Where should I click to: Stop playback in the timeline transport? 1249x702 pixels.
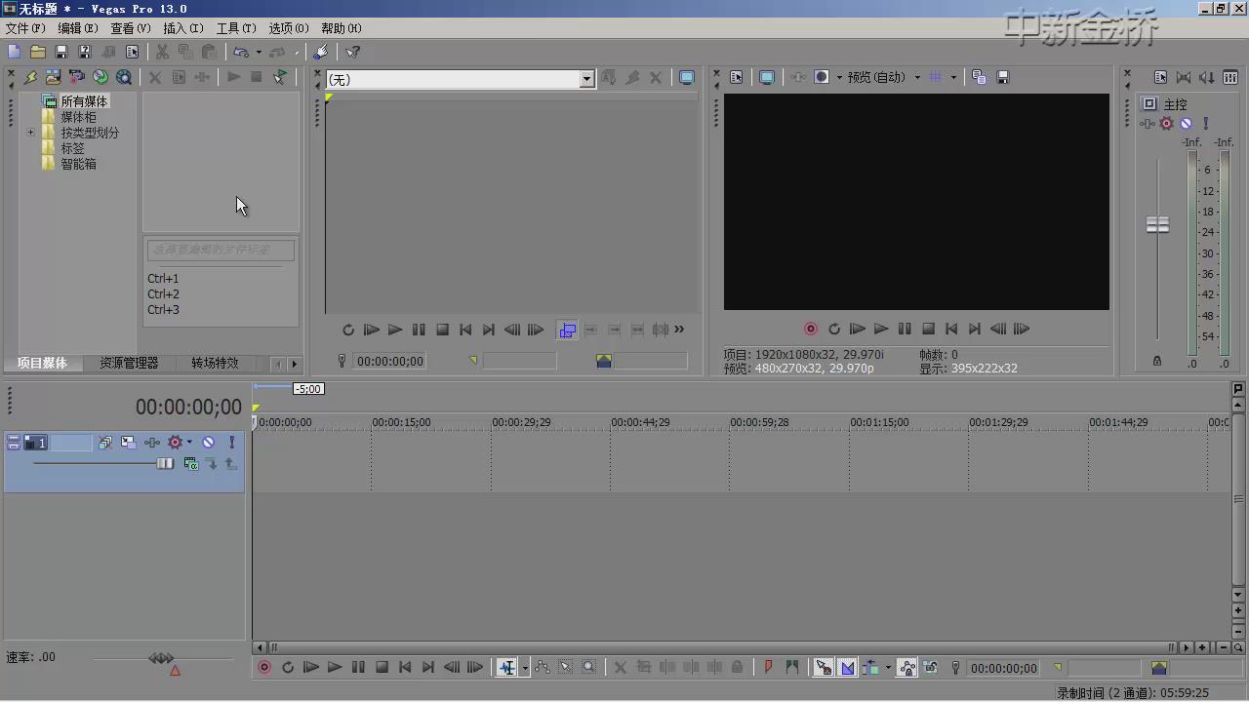(x=383, y=668)
